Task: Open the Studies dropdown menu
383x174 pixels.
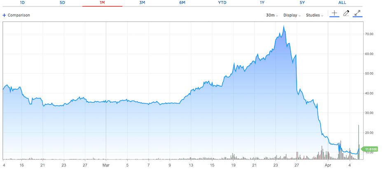Action: coord(315,15)
